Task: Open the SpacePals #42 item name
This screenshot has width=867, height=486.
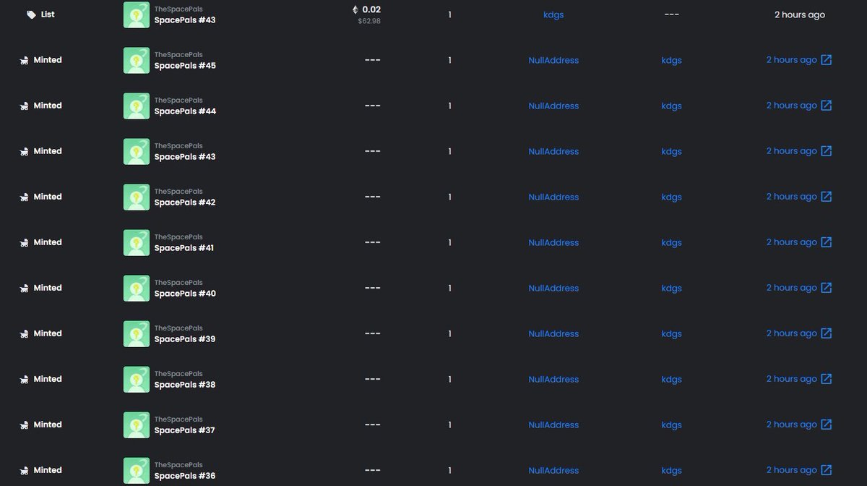Action: pyautogui.click(x=185, y=202)
